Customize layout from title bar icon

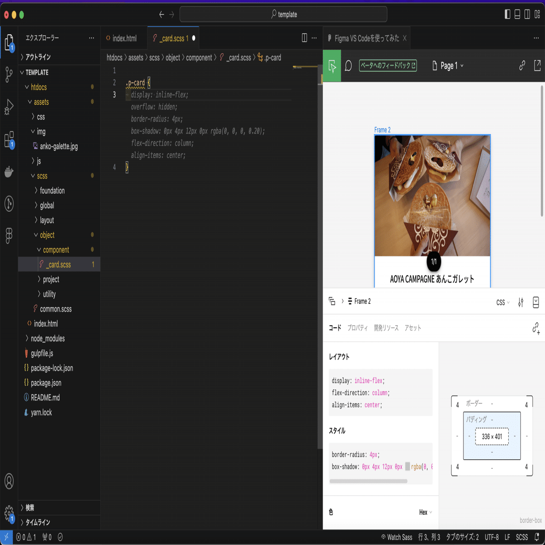pyautogui.click(x=537, y=14)
